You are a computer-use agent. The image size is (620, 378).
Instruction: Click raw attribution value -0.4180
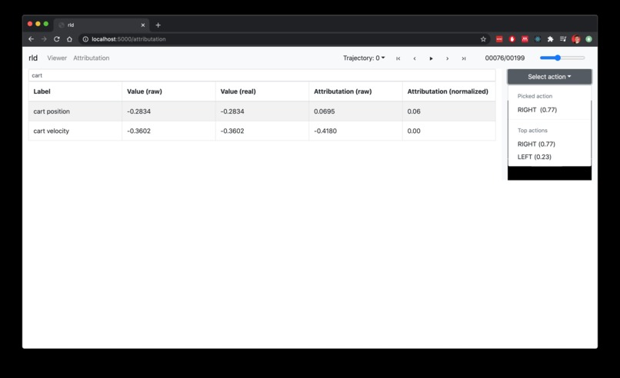(325, 131)
